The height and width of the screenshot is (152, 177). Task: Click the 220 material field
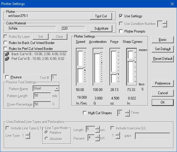click(x=74, y=28)
